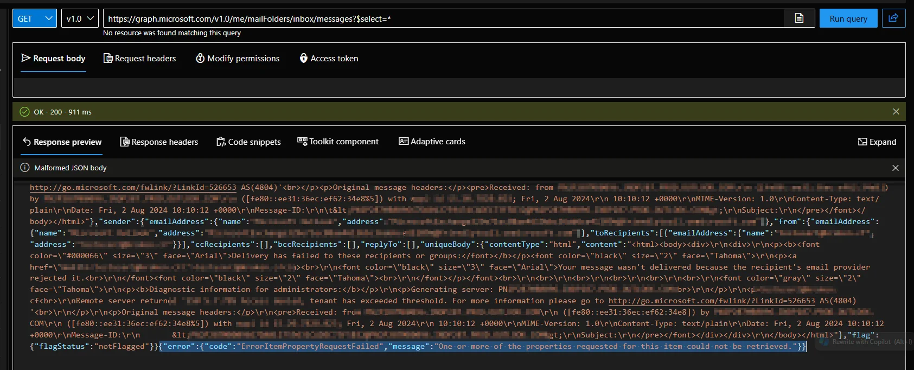The image size is (914, 370).
Task: Click the 'OK - 200 - 911 ms' status text
Action: pyautogui.click(x=62, y=112)
